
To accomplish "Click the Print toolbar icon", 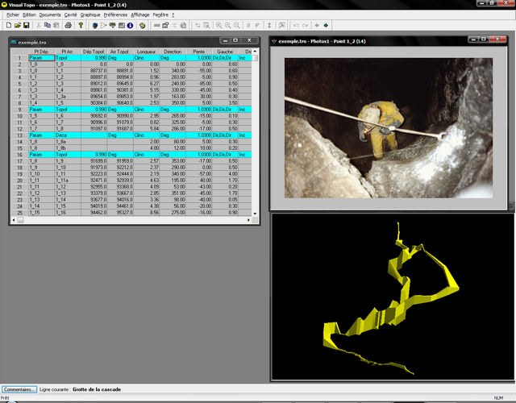I will [x=68, y=25].
